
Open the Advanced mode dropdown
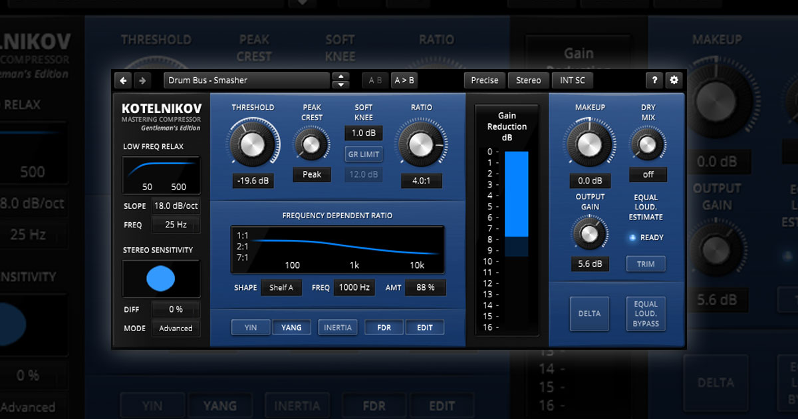(176, 329)
